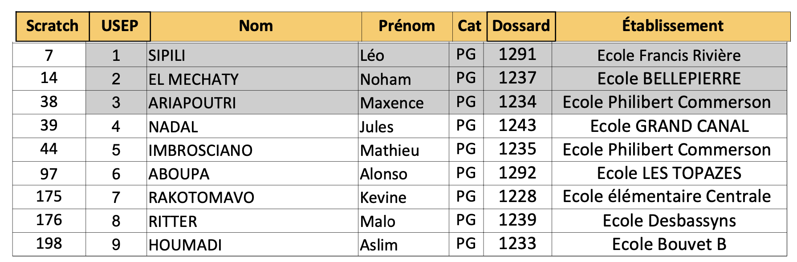Screen dimensions: 797x262
Task: Click the Établissement column header
Action: (x=672, y=26)
